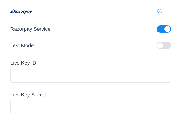Click the Live Key ID input field
The image size is (181, 119).
[x=91, y=75]
